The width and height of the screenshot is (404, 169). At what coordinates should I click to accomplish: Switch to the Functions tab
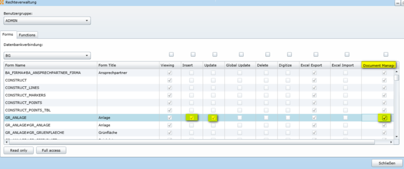point(27,35)
